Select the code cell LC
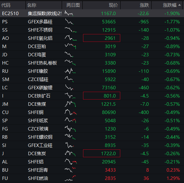The image size is (184, 183). [x=5, y=88]
